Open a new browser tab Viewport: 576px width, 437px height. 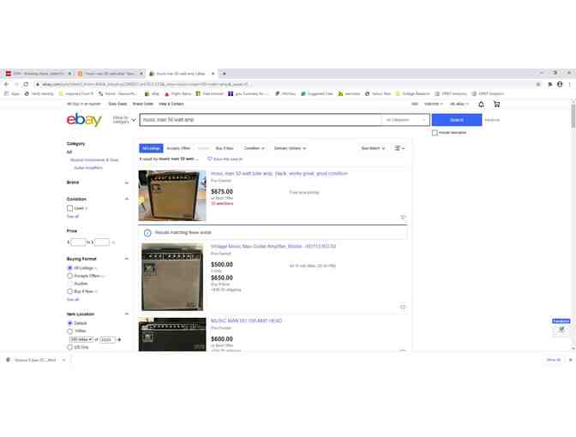tap(225, 74)
